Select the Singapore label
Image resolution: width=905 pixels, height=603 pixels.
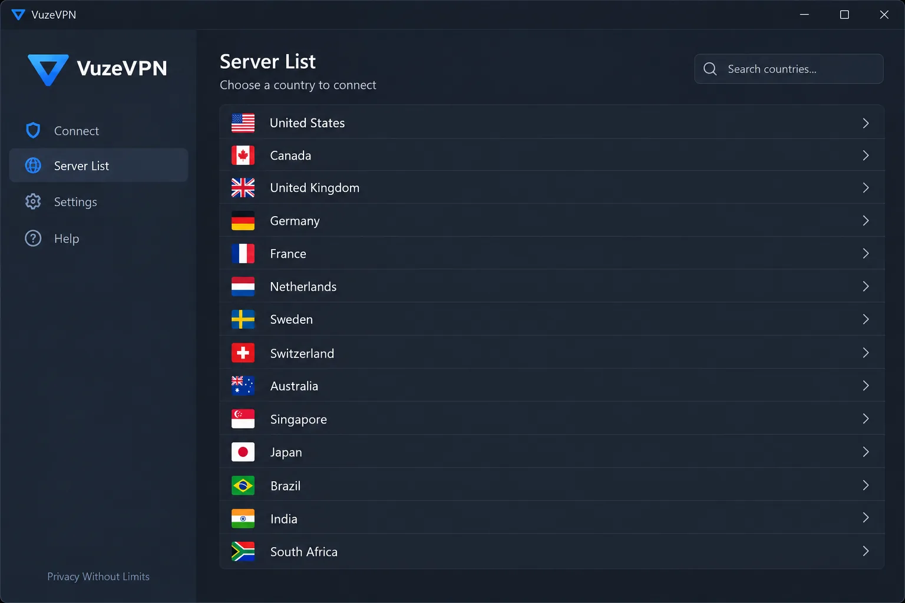click(x=299, y=419)
